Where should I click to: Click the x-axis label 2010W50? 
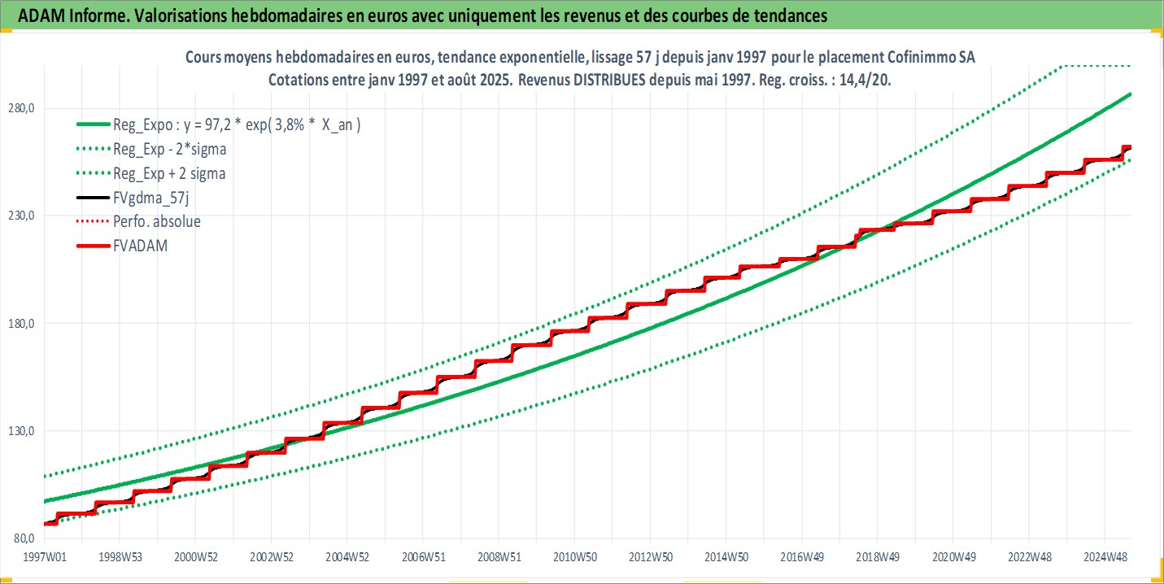click(573, 556)
